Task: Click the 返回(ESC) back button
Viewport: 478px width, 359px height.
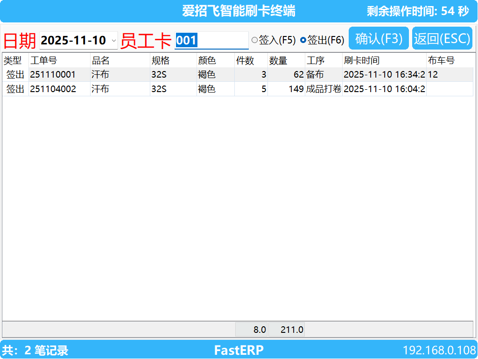Action: [x=442, y=38]
